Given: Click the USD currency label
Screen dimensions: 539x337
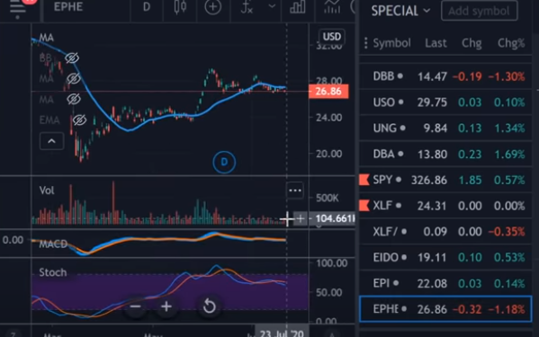Looking at the screenshot, I should 332,37.
